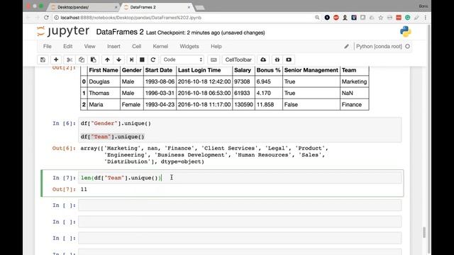Open a new browser tab

tap(200, 8)
